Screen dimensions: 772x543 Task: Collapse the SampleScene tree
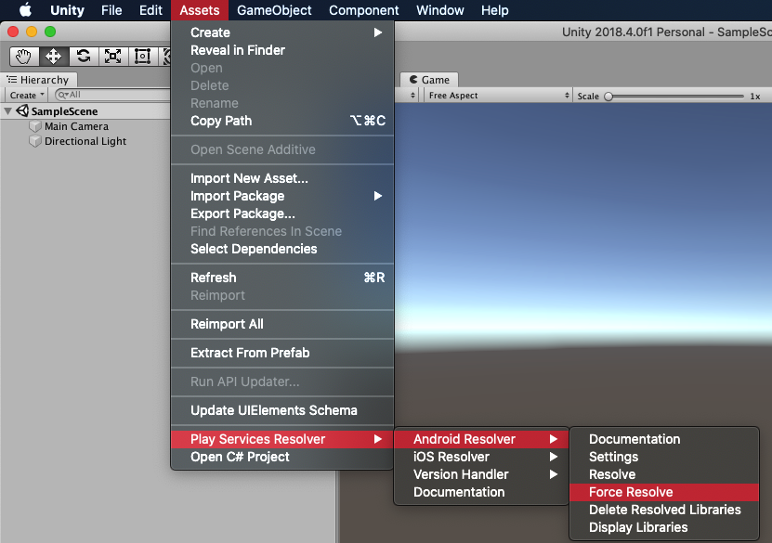click(x=7, y=111)
